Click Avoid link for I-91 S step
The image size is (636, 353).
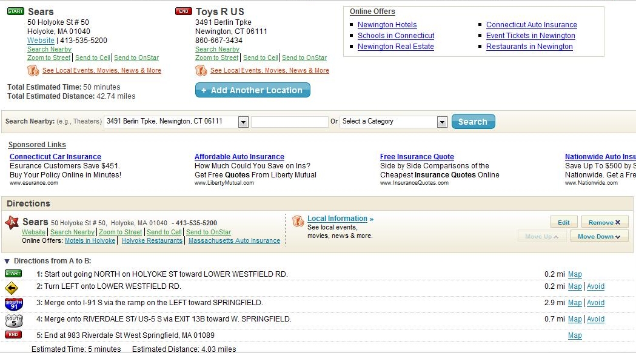pyautogui.click(x=595, y=303)
